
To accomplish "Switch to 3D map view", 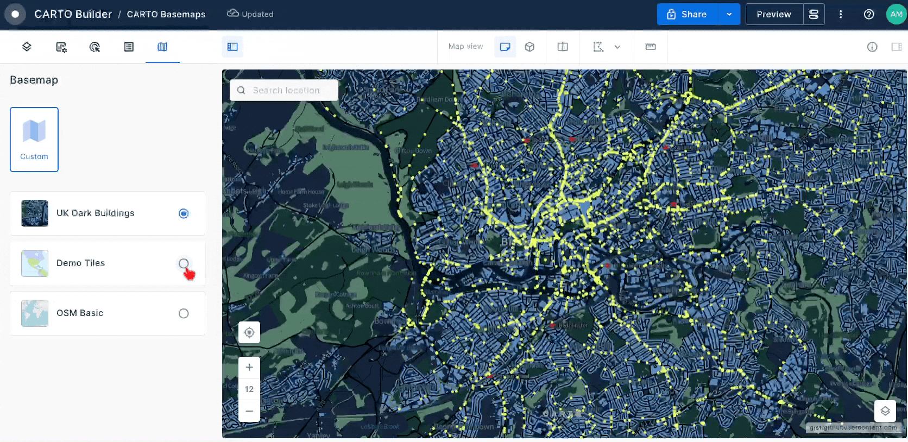I will pyautogui.click(x=529, y=47).
